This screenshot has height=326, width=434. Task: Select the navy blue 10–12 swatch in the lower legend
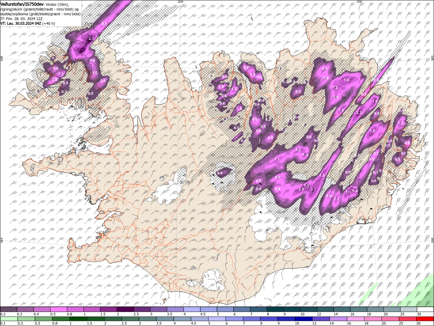point(303,319)
